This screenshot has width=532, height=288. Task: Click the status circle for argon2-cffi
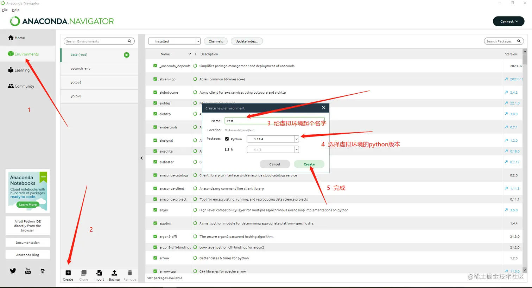195,236
